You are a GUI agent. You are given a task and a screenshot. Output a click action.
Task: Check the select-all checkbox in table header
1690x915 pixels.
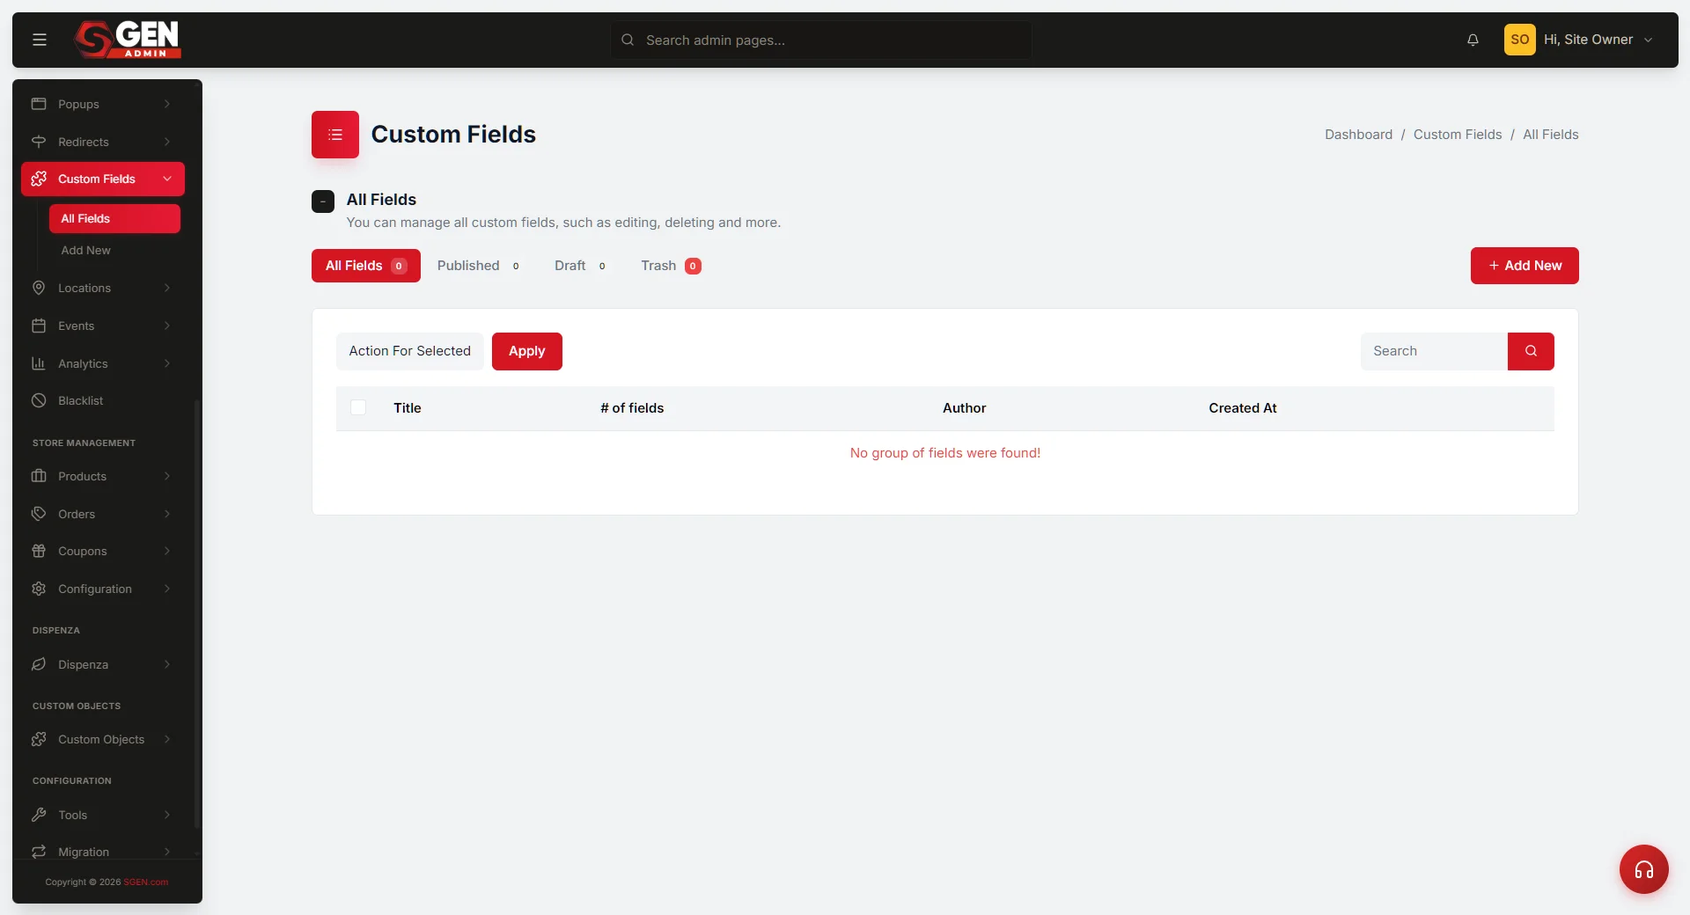coord(358,407)
